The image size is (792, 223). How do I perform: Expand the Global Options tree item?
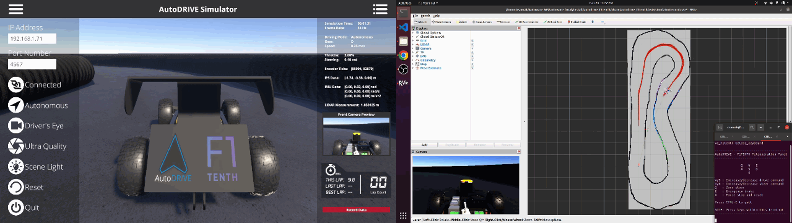pos(413,33)
